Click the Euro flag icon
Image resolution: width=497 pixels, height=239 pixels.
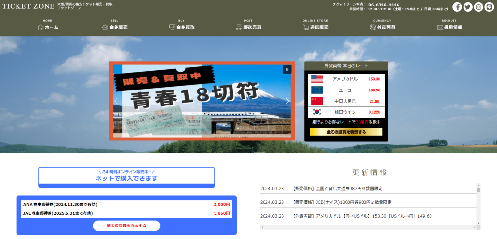[x=317, y=90]
